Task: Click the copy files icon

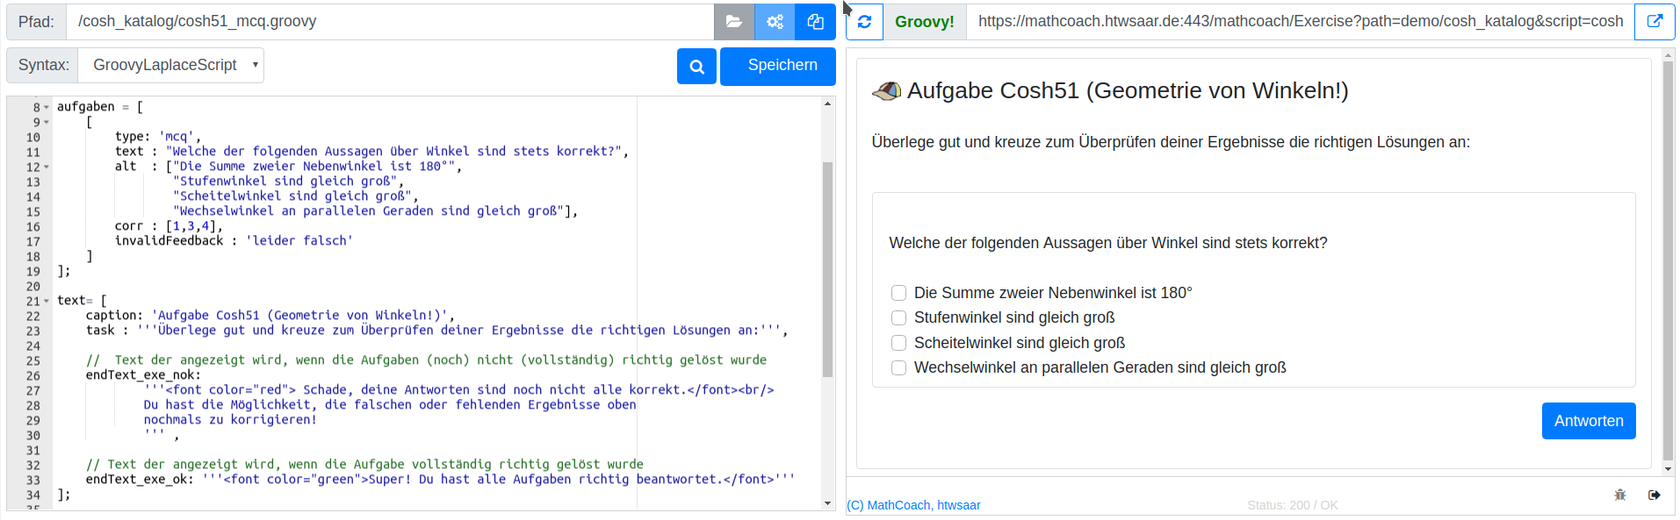Action: 815,22
